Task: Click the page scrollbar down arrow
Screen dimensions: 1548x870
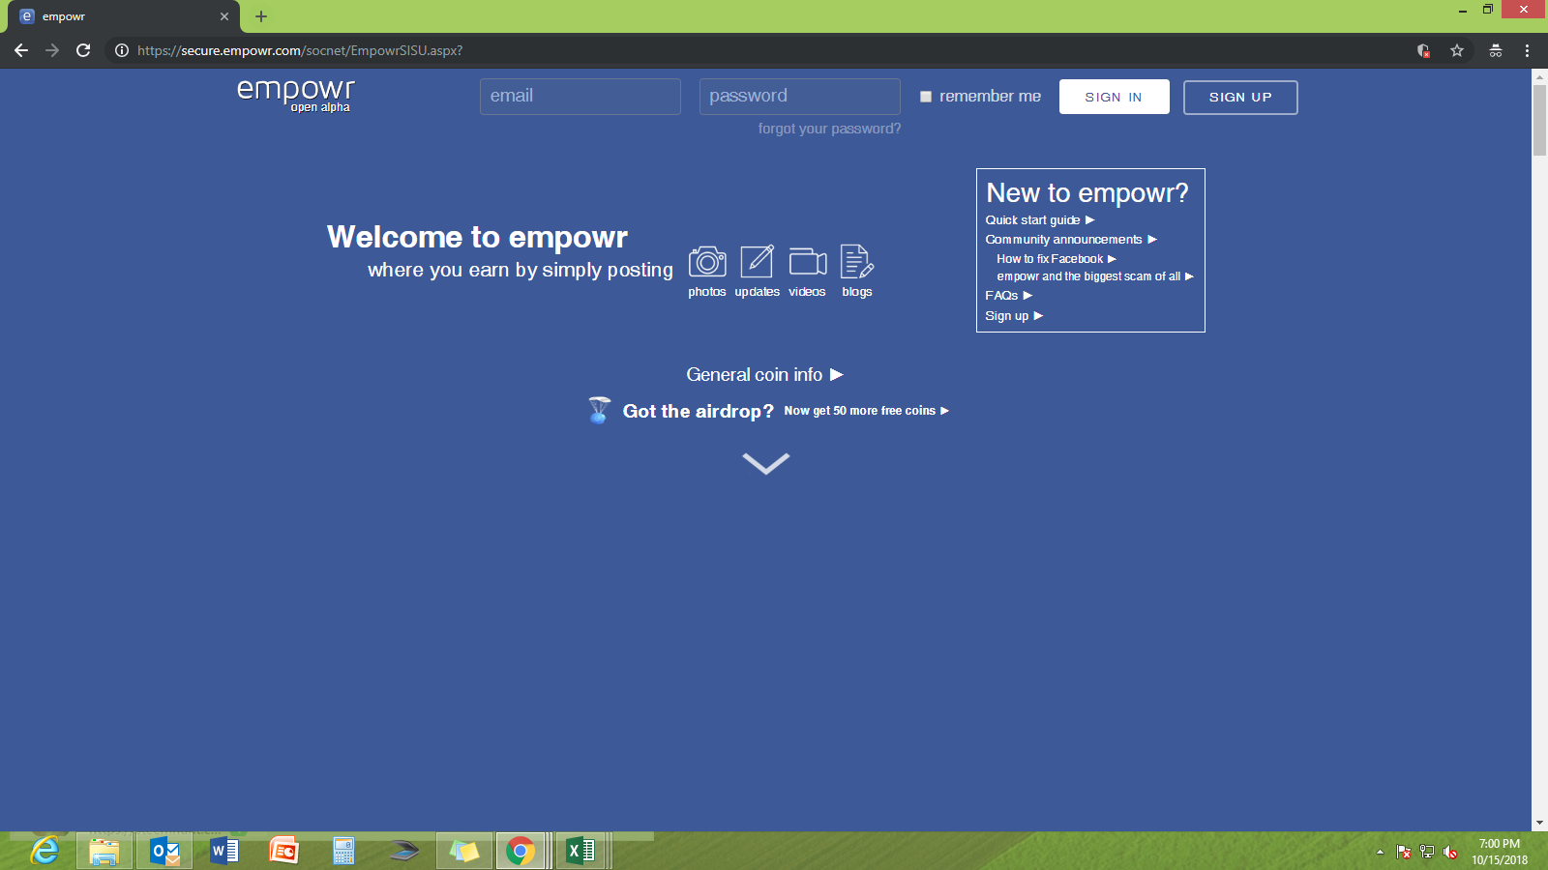Action: tap(1539, 824)
